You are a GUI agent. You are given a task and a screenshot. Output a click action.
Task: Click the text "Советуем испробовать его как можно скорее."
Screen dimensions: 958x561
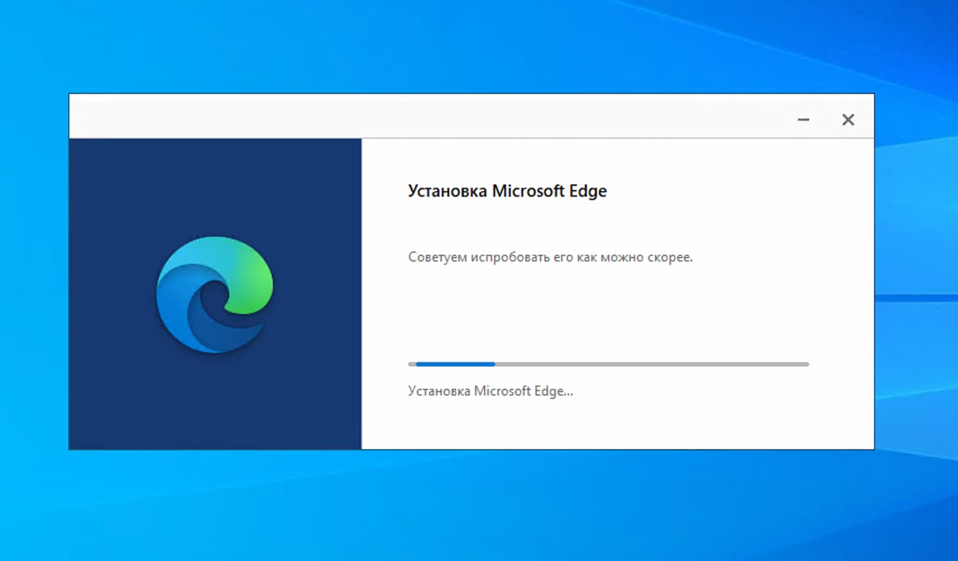550,257
